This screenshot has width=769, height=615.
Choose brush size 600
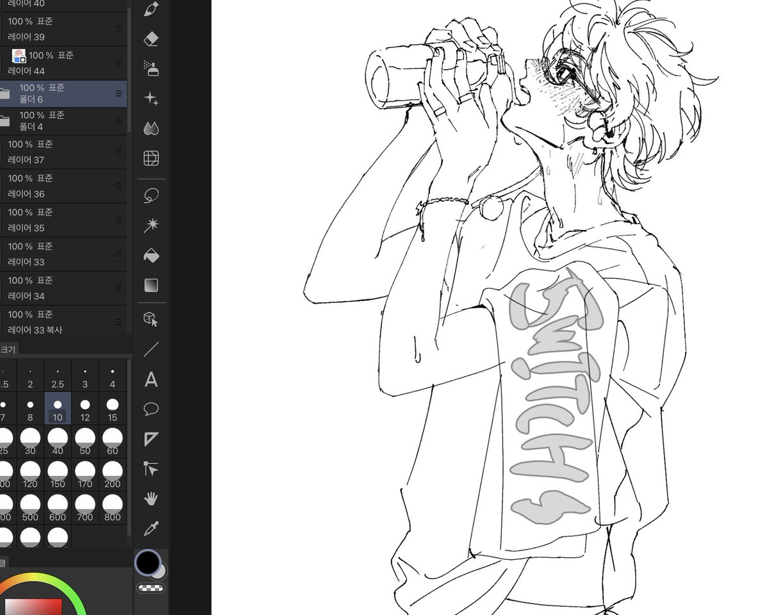58,508
